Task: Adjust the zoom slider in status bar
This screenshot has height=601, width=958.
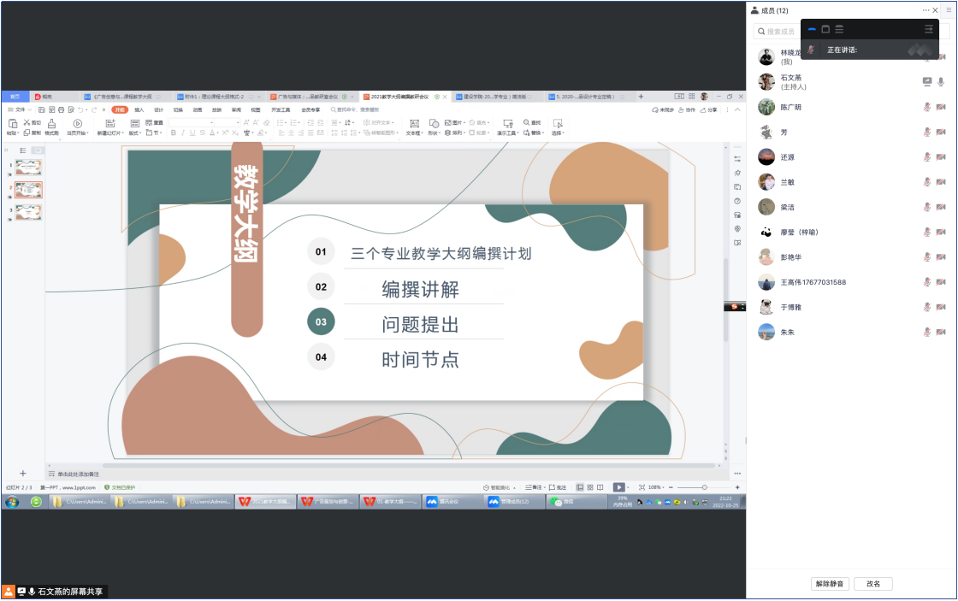Action: (704, 487)
